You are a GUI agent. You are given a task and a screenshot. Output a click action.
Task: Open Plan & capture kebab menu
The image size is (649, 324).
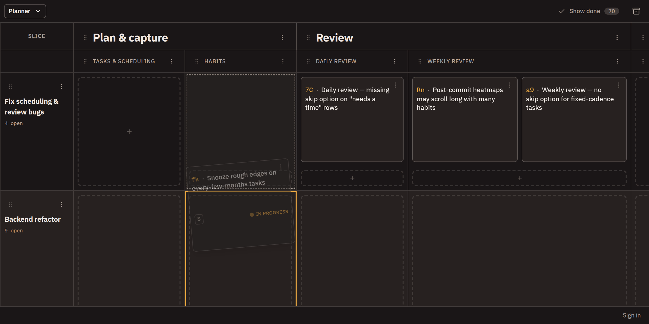[x=282, y=38]
